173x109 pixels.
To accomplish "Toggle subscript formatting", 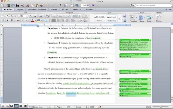I will pyautogui.click(x=27, y=20).
